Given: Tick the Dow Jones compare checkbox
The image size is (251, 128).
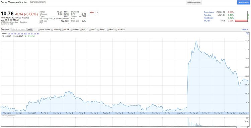Looking at the screenshot, I should pyautogui.click(x=39, y=29).
